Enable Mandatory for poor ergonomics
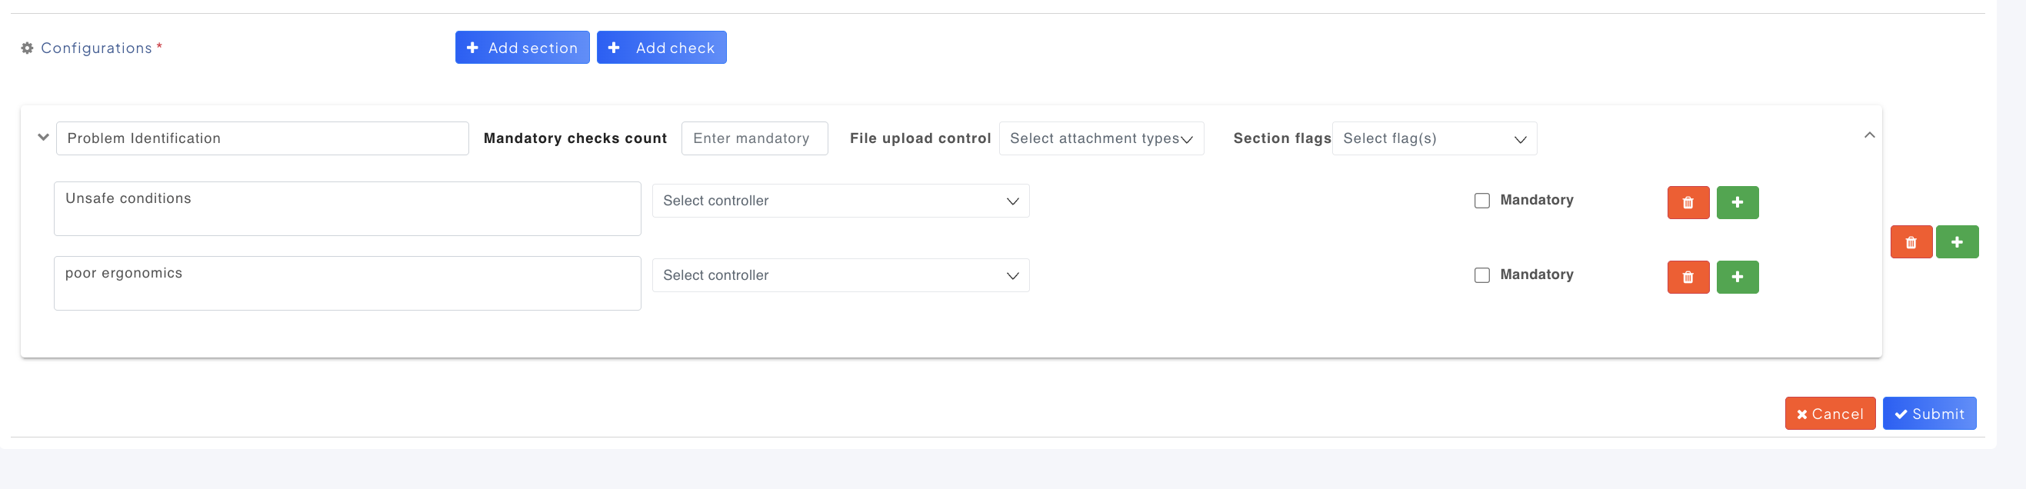2026x489 pixels. pyautogui.click(x=1481, y=275)
